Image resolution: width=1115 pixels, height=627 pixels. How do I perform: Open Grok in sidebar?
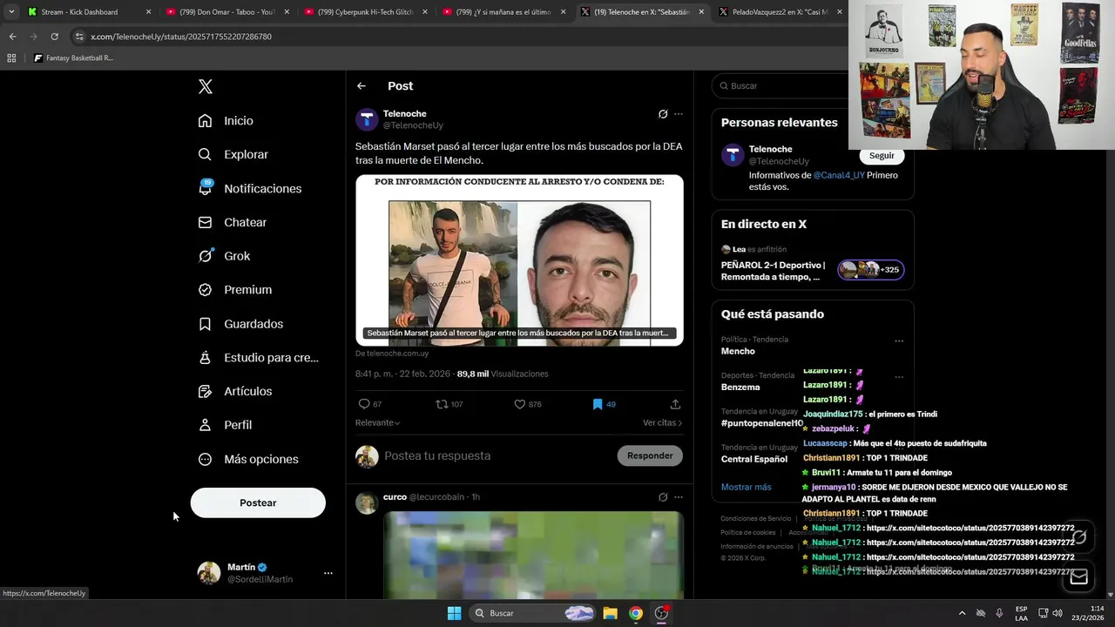[x=224, y=256]
